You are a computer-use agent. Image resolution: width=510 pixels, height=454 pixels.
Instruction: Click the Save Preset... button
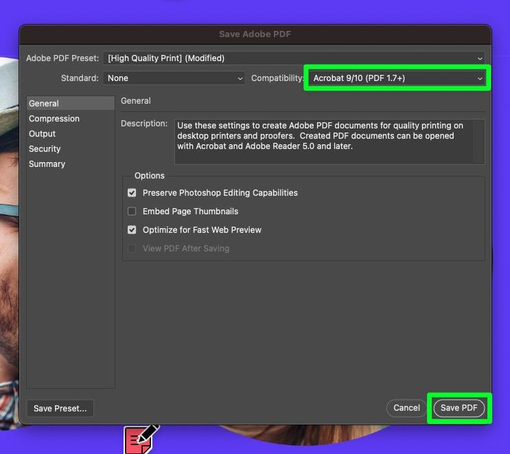tap(60, 408)
